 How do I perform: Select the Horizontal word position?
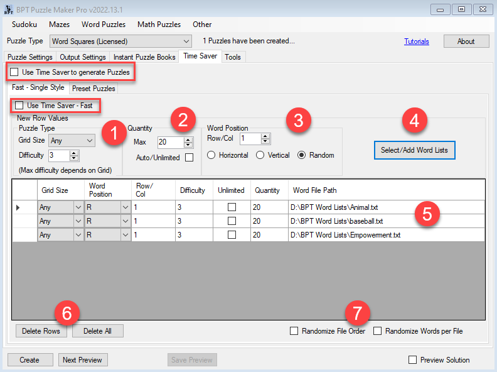pyautogui.click(x=211, y=155)
